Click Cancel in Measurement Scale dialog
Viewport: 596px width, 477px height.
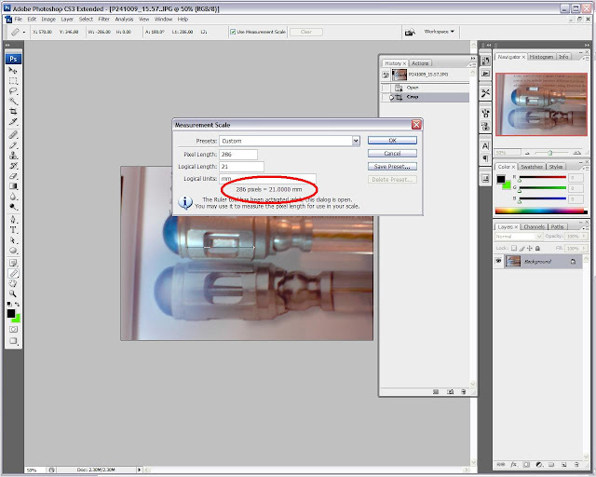392,154
